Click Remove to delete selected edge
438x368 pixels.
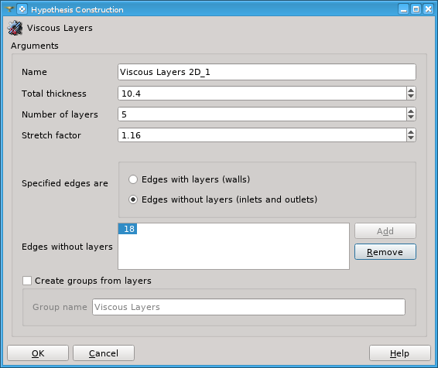385,252
